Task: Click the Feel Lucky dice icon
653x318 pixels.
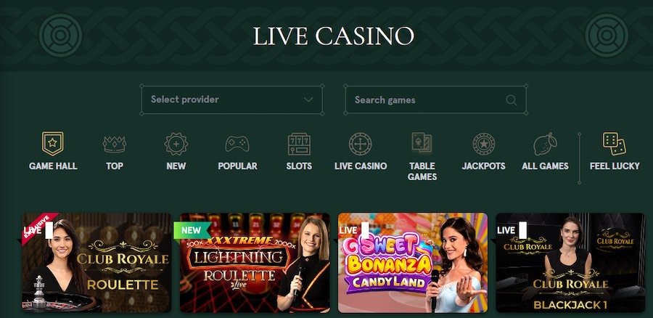Action: point(615,144)
